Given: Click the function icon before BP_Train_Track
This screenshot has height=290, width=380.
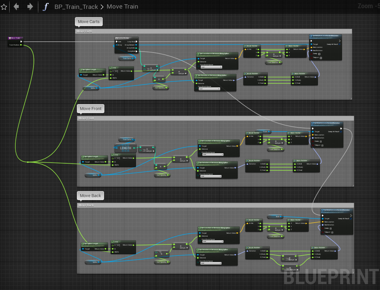Looking at the screenshot, I should pos(46,7).
